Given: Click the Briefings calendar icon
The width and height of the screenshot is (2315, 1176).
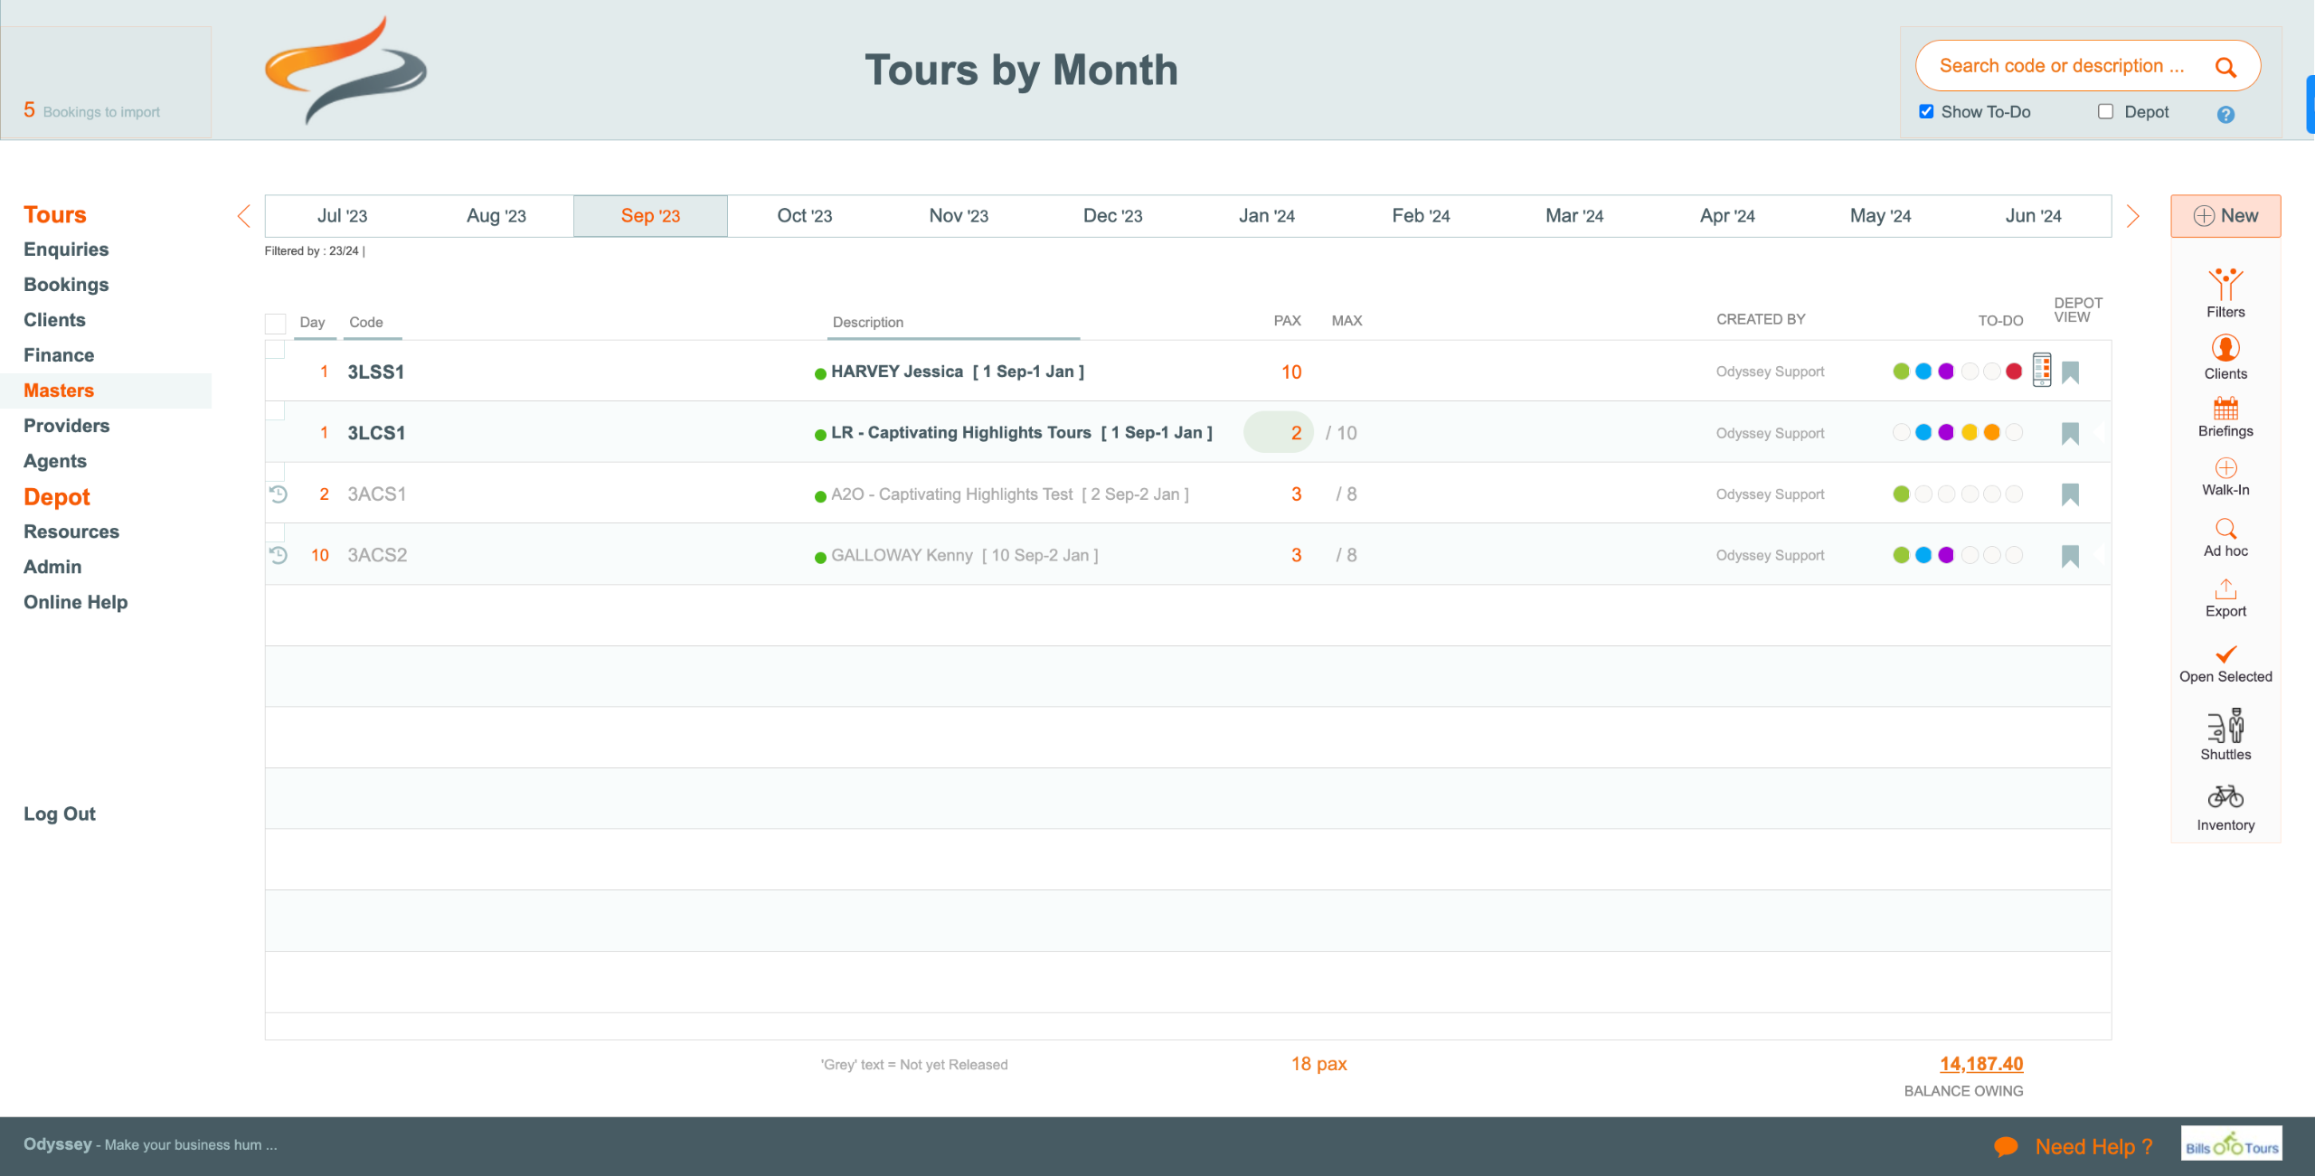Looking at the screenshot, I should click(2225, 409).
